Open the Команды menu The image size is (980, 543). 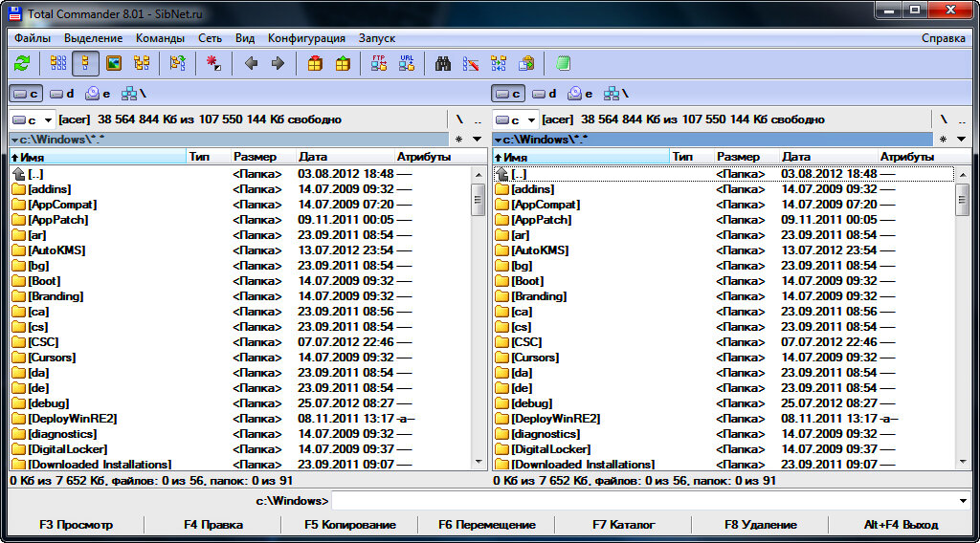coord(160,38)
